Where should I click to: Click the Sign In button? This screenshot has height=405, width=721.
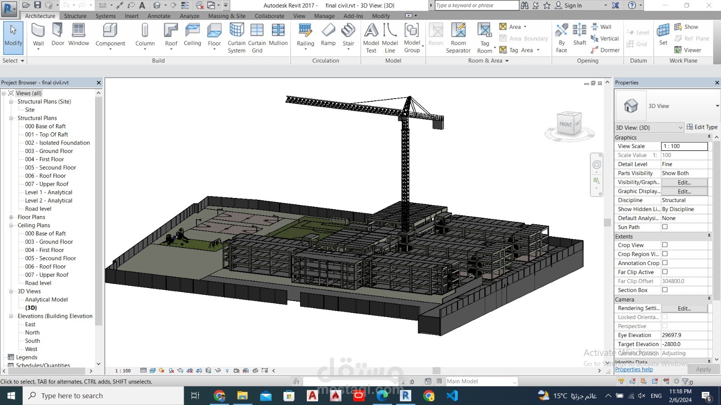568,5
